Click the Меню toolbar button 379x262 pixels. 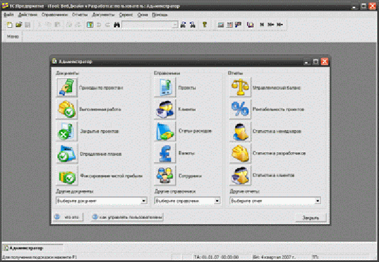pyautogui.click(x=13, y=37)
